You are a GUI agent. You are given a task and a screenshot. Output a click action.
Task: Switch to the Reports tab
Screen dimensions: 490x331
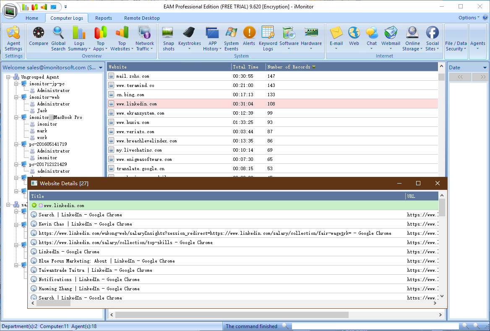(x=104, y=18)
